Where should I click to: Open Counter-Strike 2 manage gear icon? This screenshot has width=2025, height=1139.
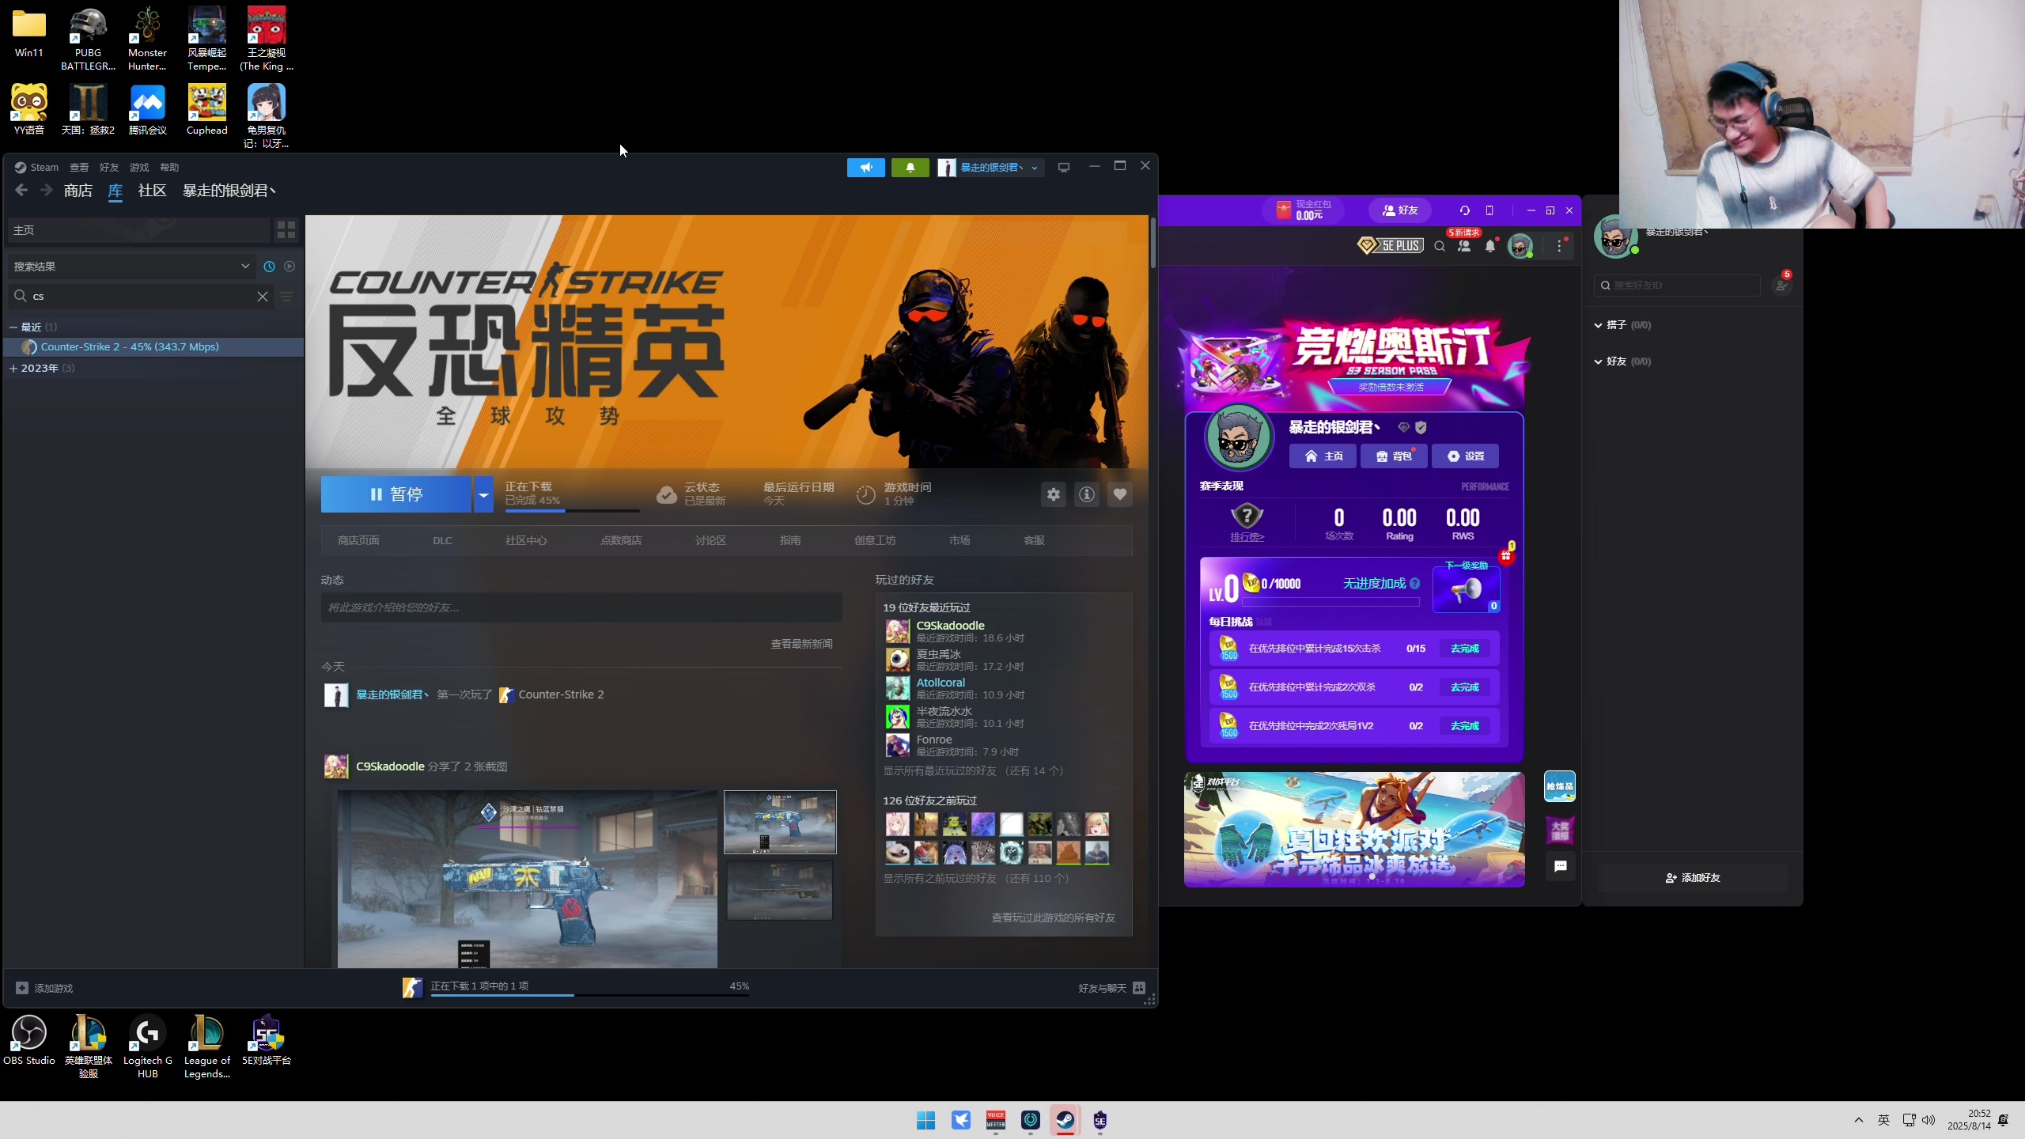pyautogui.click(x=1054, y=494)
